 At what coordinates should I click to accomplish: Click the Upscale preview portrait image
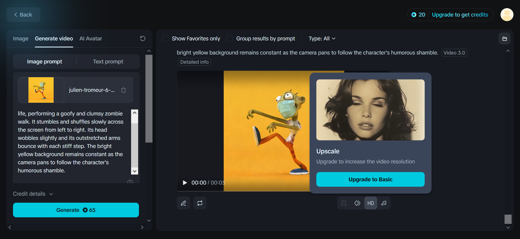(x=370, y=110)
